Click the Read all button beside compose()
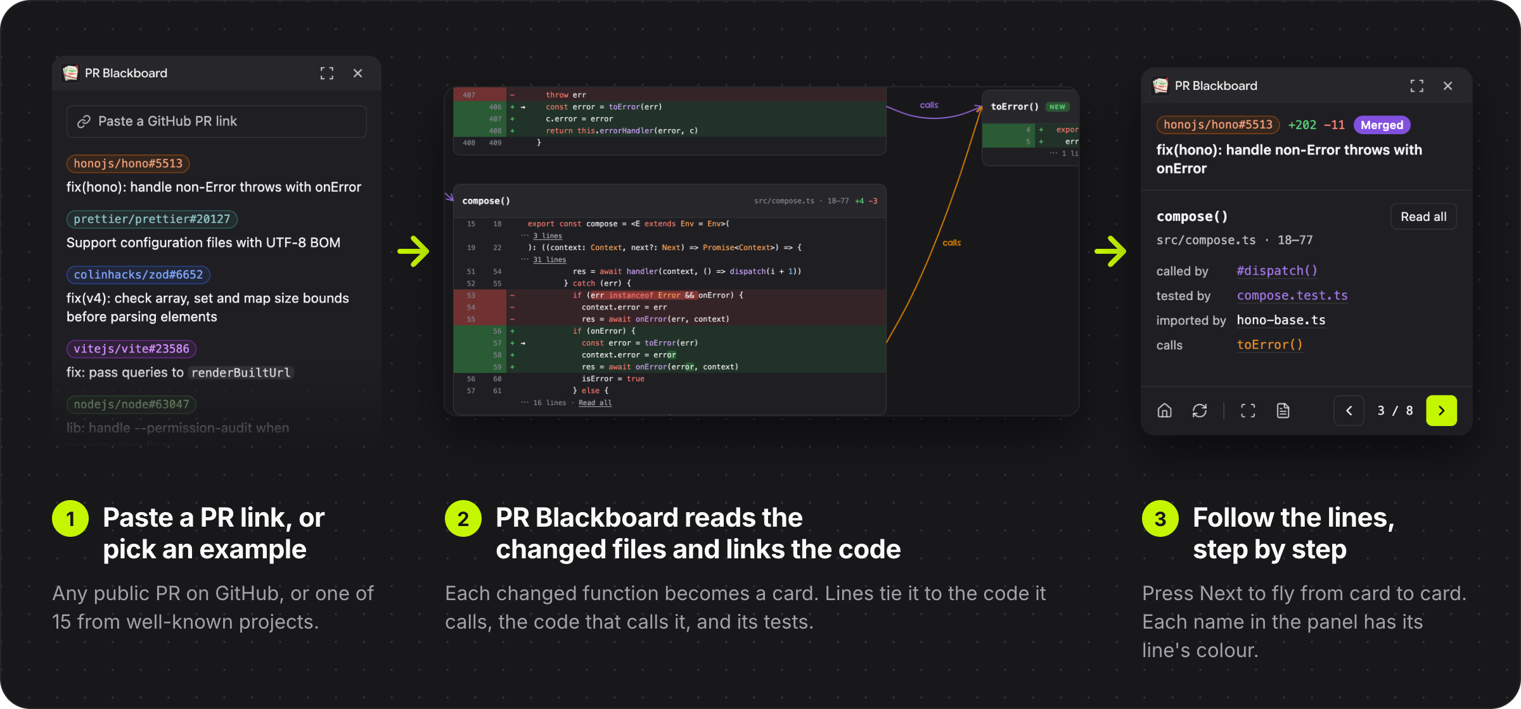This screenshot has height=709, width=1521. point(1423,216)
